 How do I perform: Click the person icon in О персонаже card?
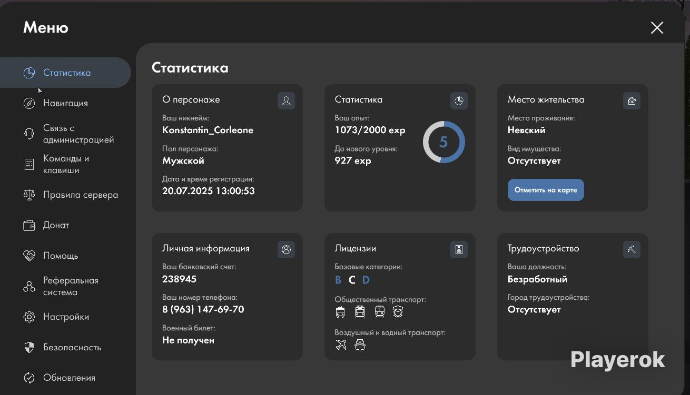[286, 100]
